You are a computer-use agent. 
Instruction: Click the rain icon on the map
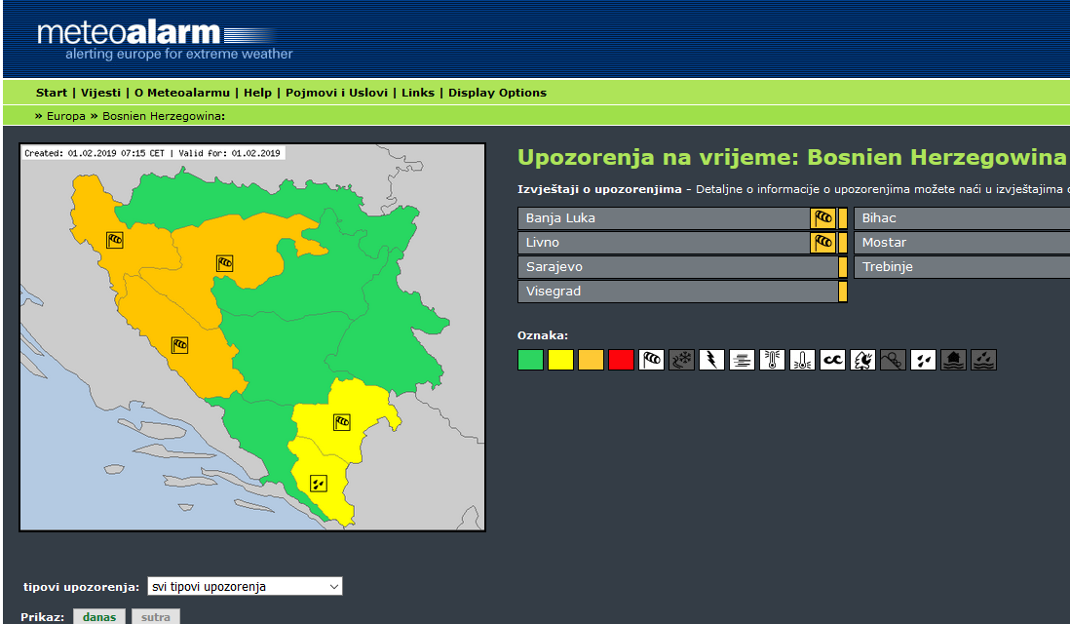[x=318, y=483]
